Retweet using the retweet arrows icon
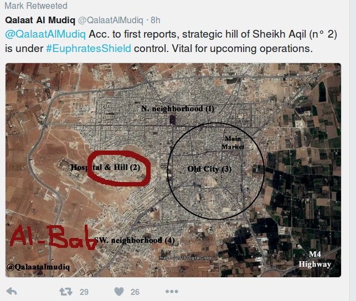Image resolution: width=356 pixels, height=301 pixels. click(66, 292)
